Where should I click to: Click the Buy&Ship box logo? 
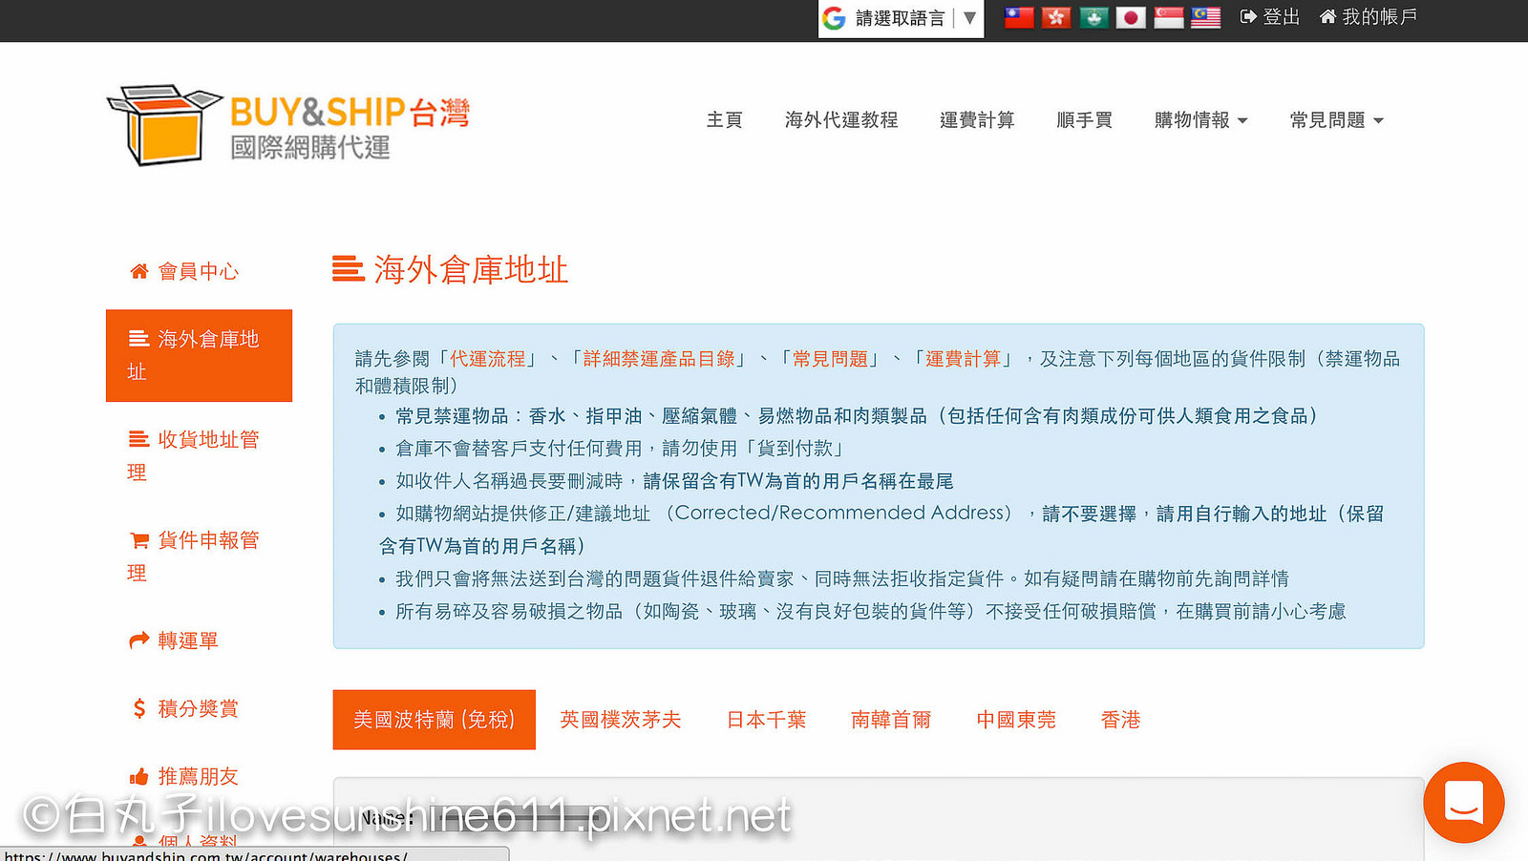tap(162, 125)
